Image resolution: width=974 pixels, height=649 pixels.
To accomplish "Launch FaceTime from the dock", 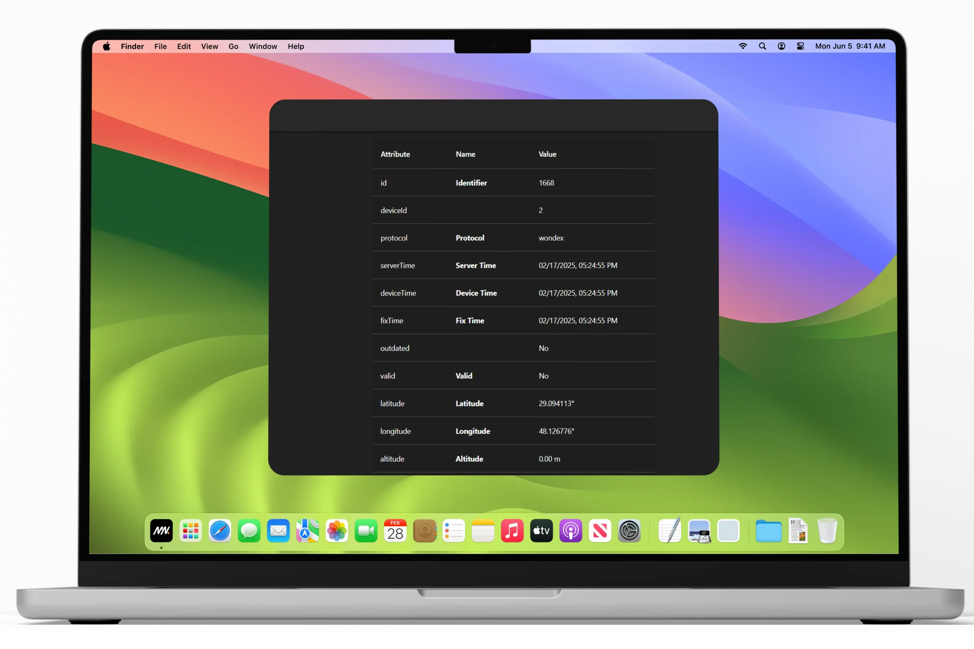I will click(x=366, y=530).
